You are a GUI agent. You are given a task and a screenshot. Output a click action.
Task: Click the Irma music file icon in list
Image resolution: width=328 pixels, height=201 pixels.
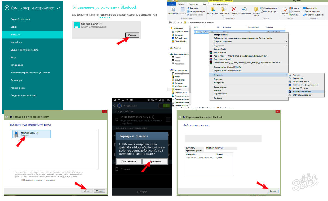tap(196, 32)
